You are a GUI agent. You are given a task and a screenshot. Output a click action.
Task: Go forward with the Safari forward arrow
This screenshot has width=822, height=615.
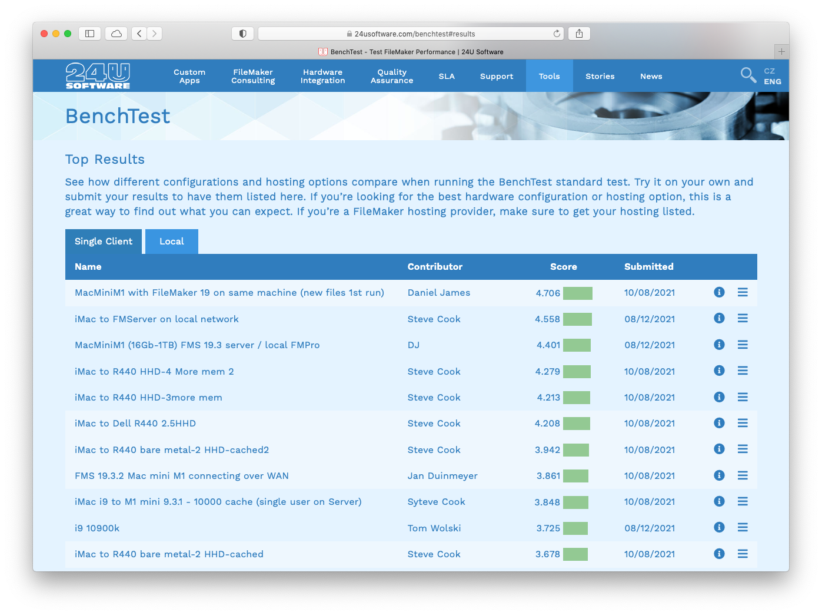(154, 34)
